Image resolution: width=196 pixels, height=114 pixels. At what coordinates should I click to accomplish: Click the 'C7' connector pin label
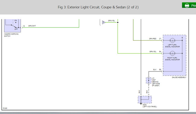click(x=160, y=39)
